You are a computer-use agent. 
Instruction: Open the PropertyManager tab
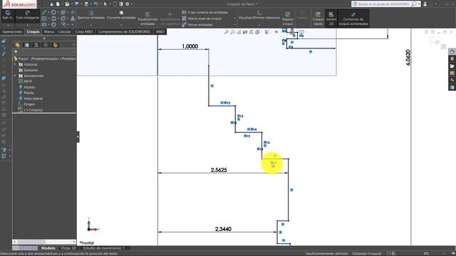coord(27,45)
